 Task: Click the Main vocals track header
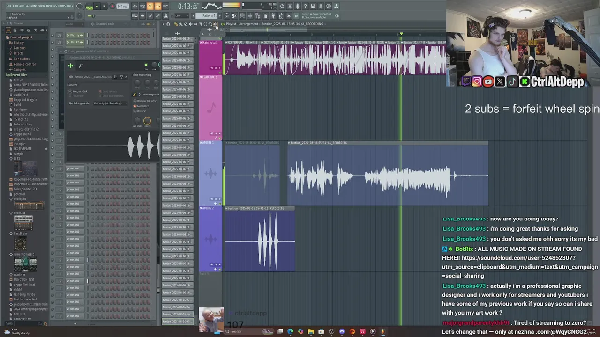tap(210, 57)
